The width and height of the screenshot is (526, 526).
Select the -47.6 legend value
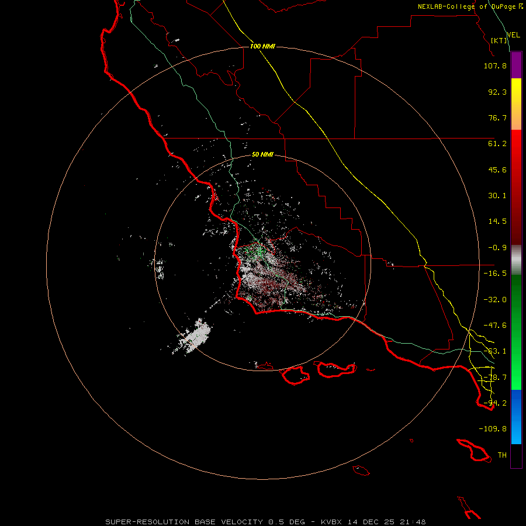[x=495, y=326]
